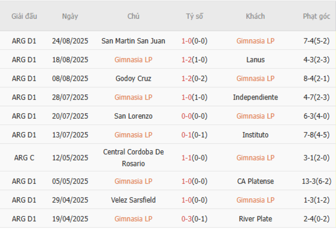Open the CA Platense team link
The height and width of the screenshot is (229, 336).
click(x=255, y=181)
